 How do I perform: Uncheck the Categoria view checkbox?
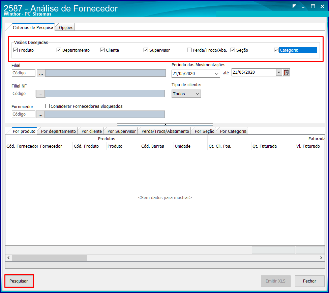click(276, 50)
